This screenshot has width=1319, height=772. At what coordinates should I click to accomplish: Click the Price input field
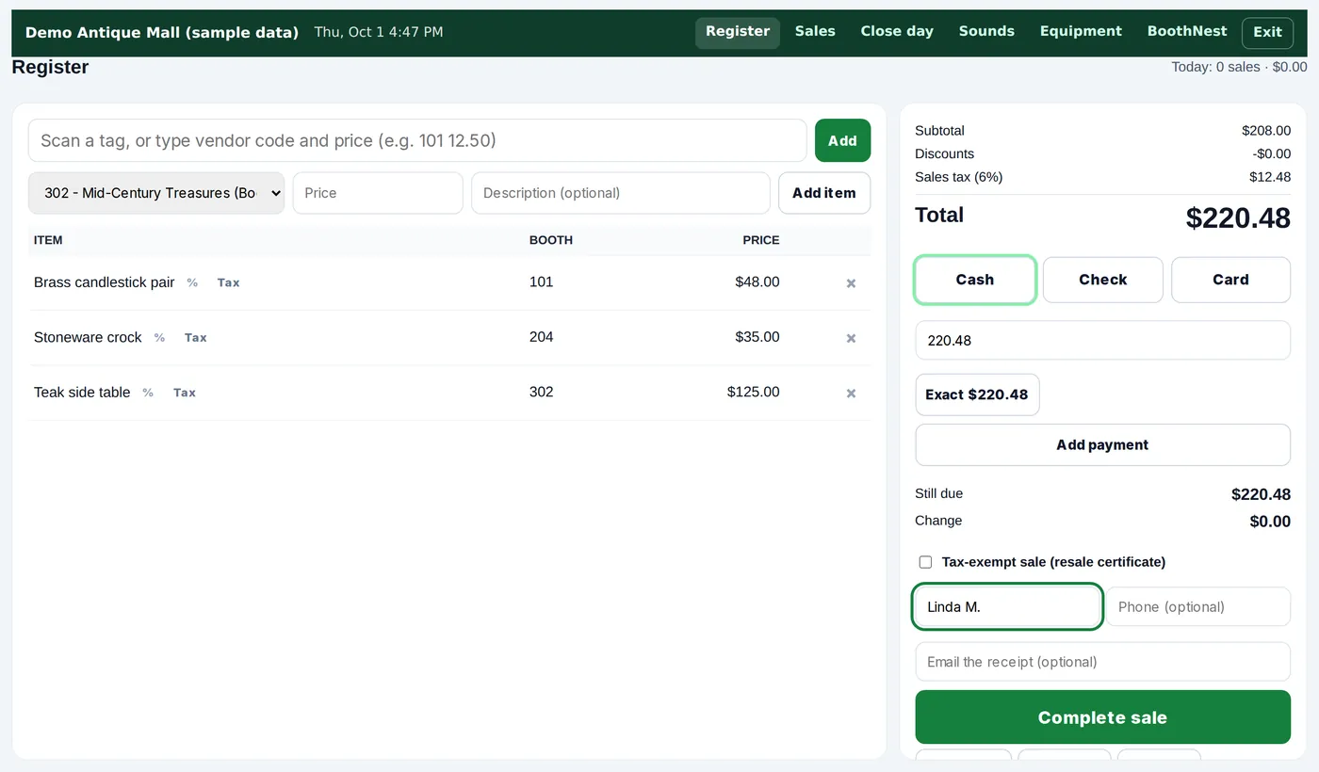(378, 193)
